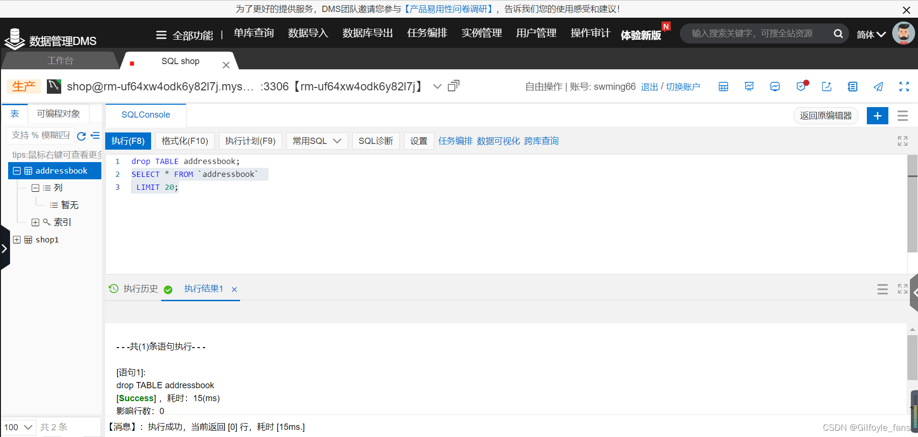918x437 pixels.
Task: Click the export/share arrow icon
Action: pyautogui.click(x=827, y=87)
